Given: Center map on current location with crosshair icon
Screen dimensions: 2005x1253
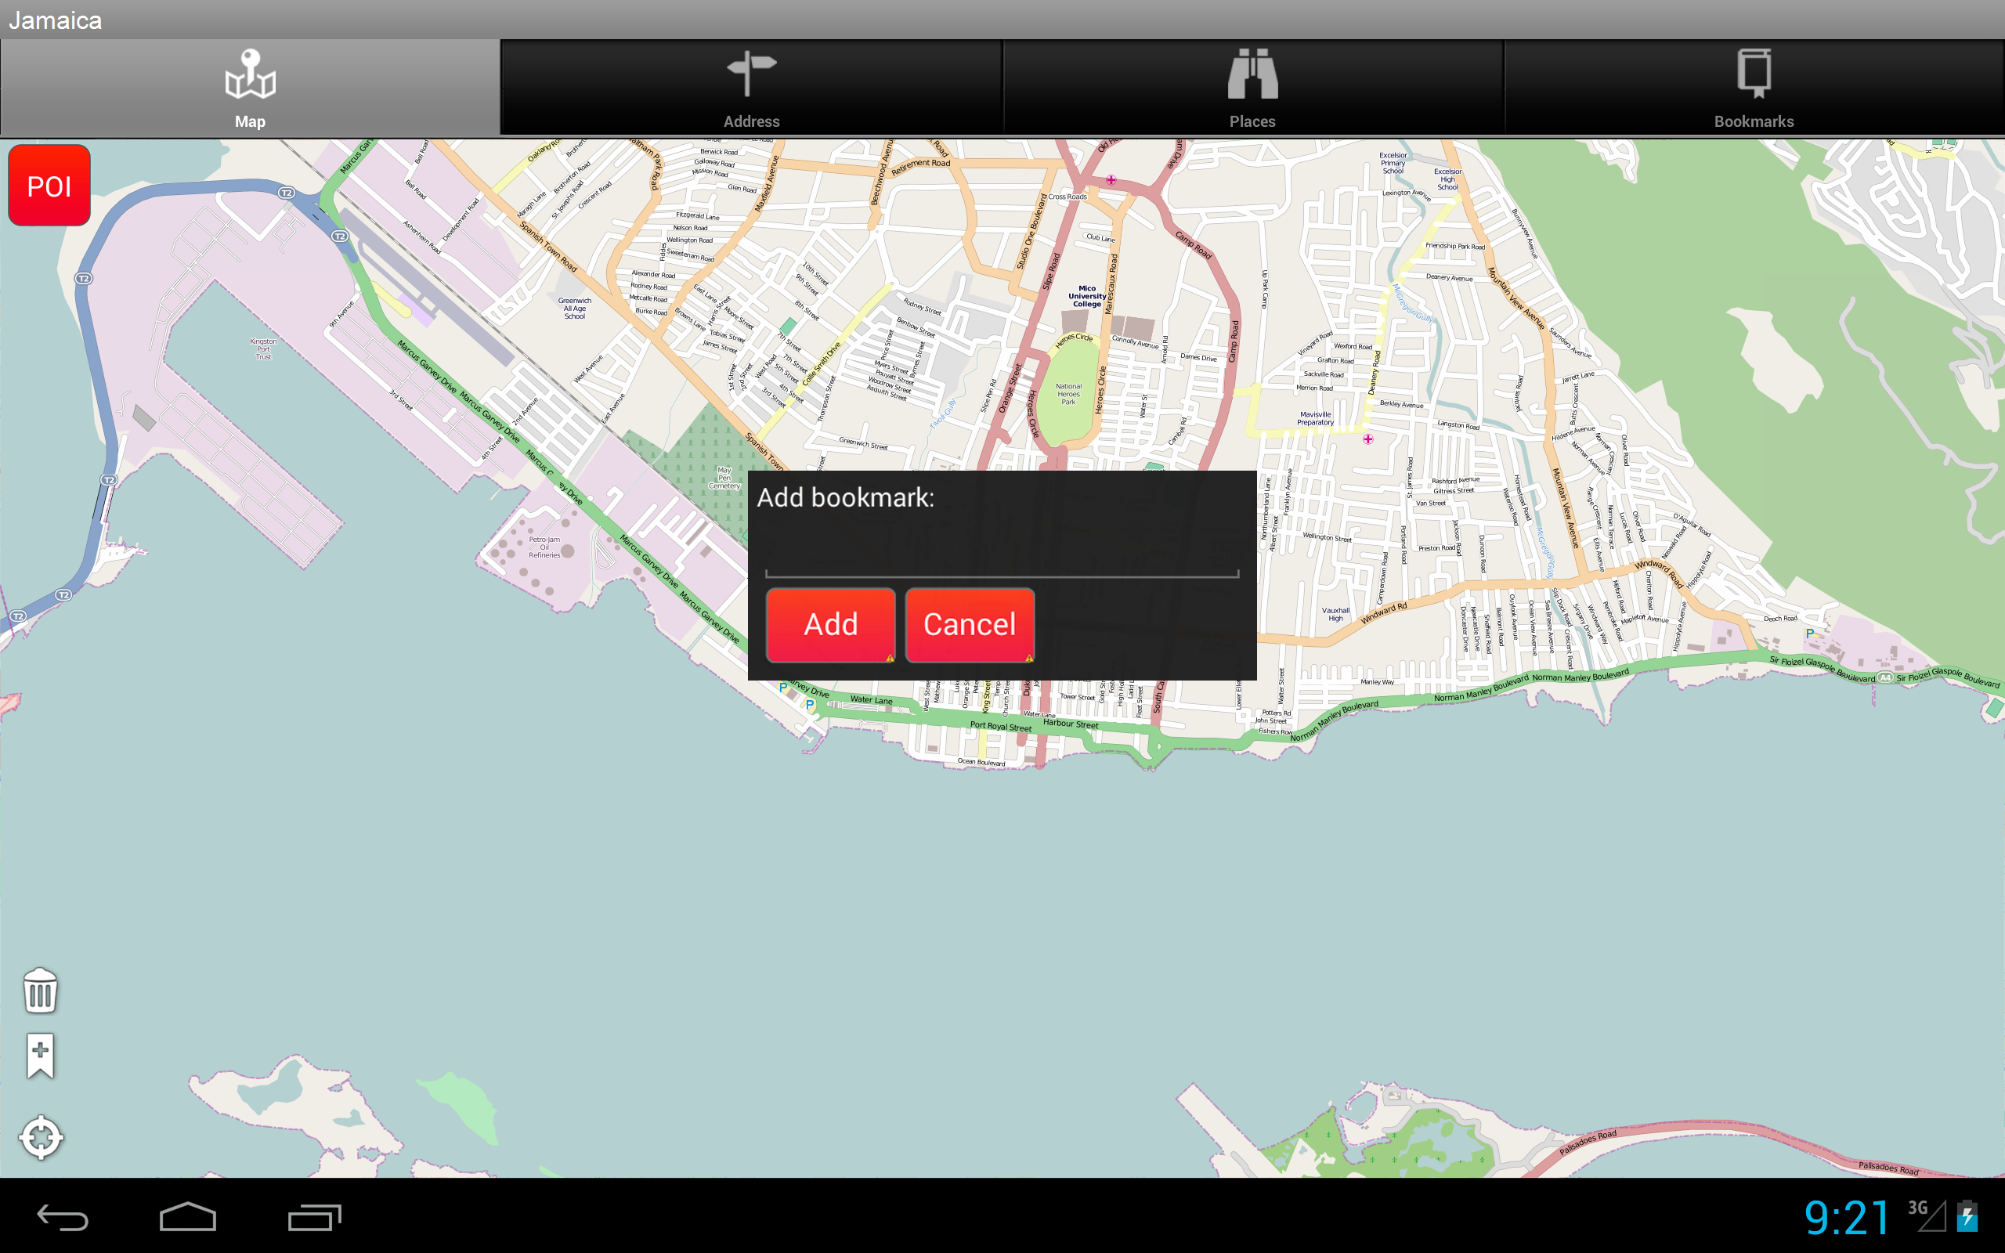Looking at the screenshot, I should pos(41,1137).
